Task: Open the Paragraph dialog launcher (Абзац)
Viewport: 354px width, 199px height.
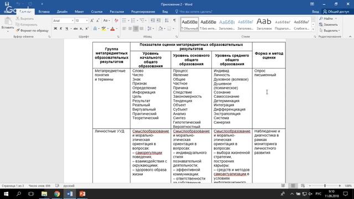Action: coord(176,36)
